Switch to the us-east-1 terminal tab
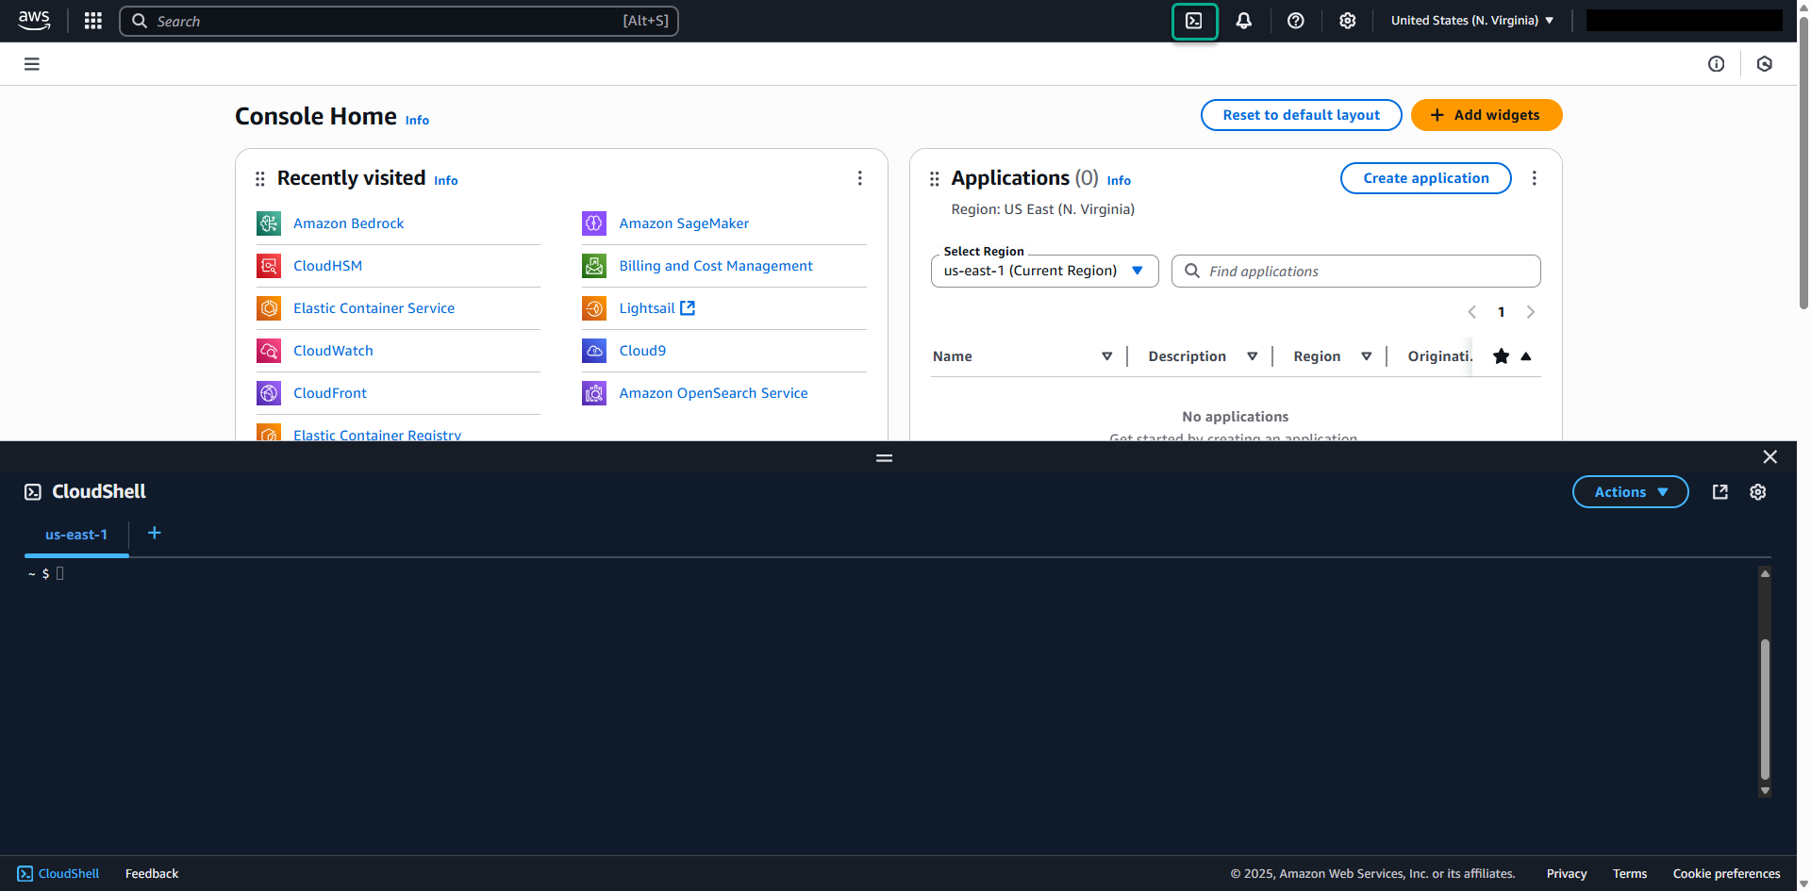The width and height of the screenshot is (1811, 891). [76, 535]
